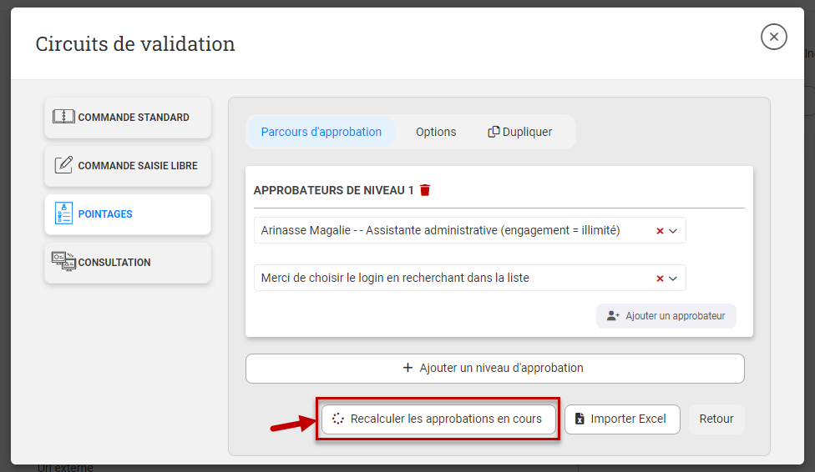Screen dimensions: 815x472
Task: Delete level 1 approvers with trash icon
Action: point(425,190)
